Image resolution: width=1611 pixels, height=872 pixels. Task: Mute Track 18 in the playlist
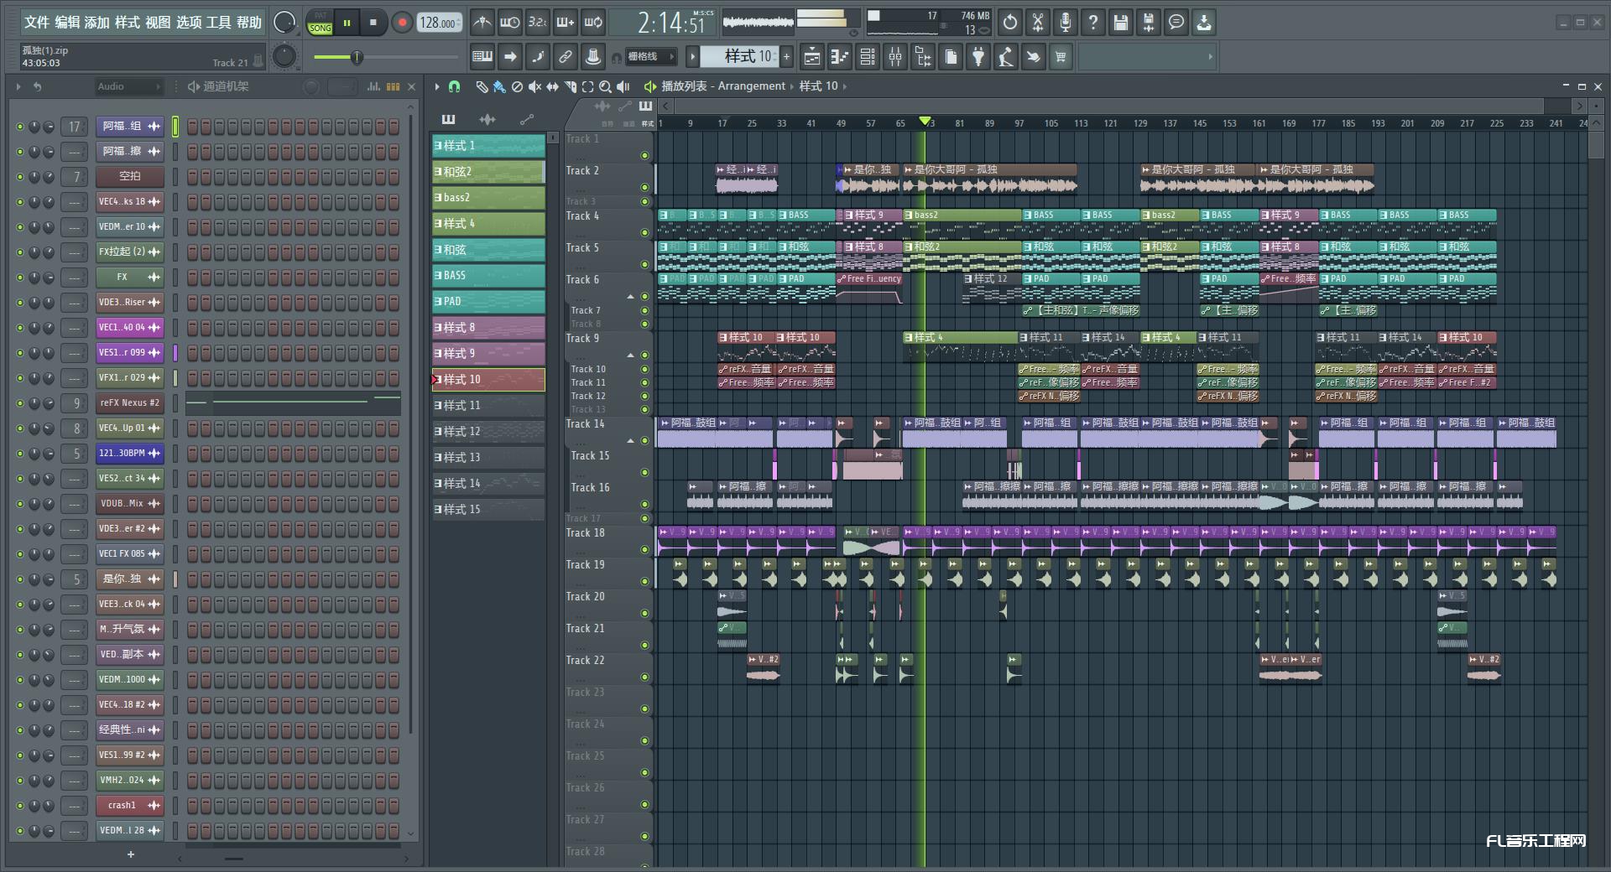tap(644, 549)
